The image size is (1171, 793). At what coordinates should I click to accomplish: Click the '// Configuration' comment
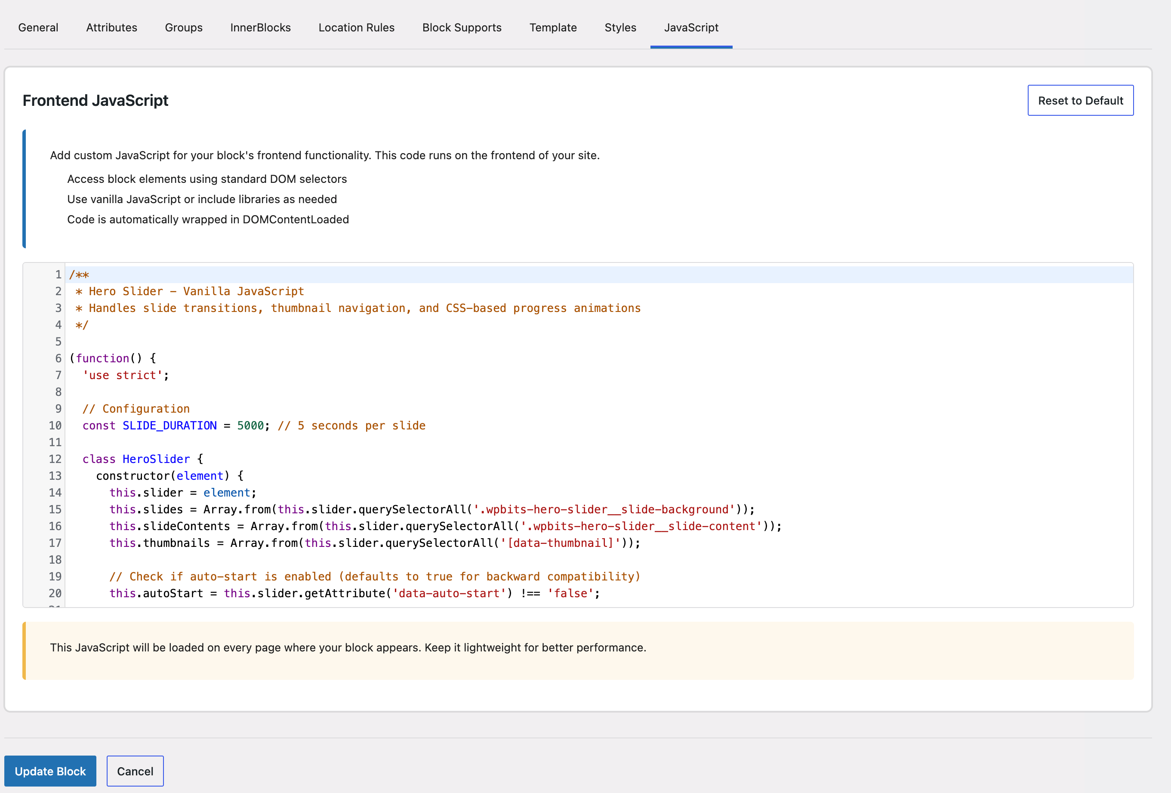coord(136,409)
